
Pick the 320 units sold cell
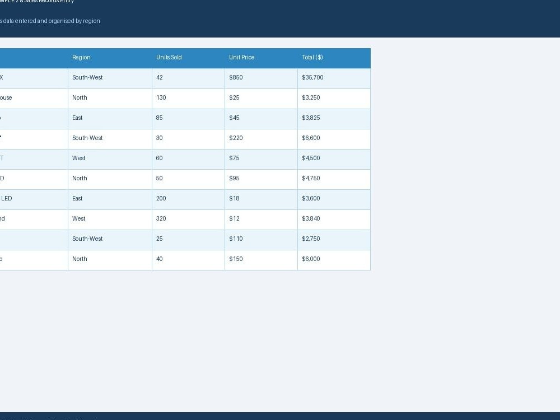coord(189,220)
